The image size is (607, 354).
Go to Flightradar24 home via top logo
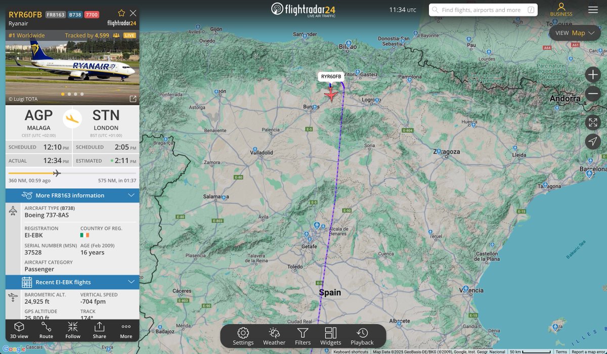[303, 10]
